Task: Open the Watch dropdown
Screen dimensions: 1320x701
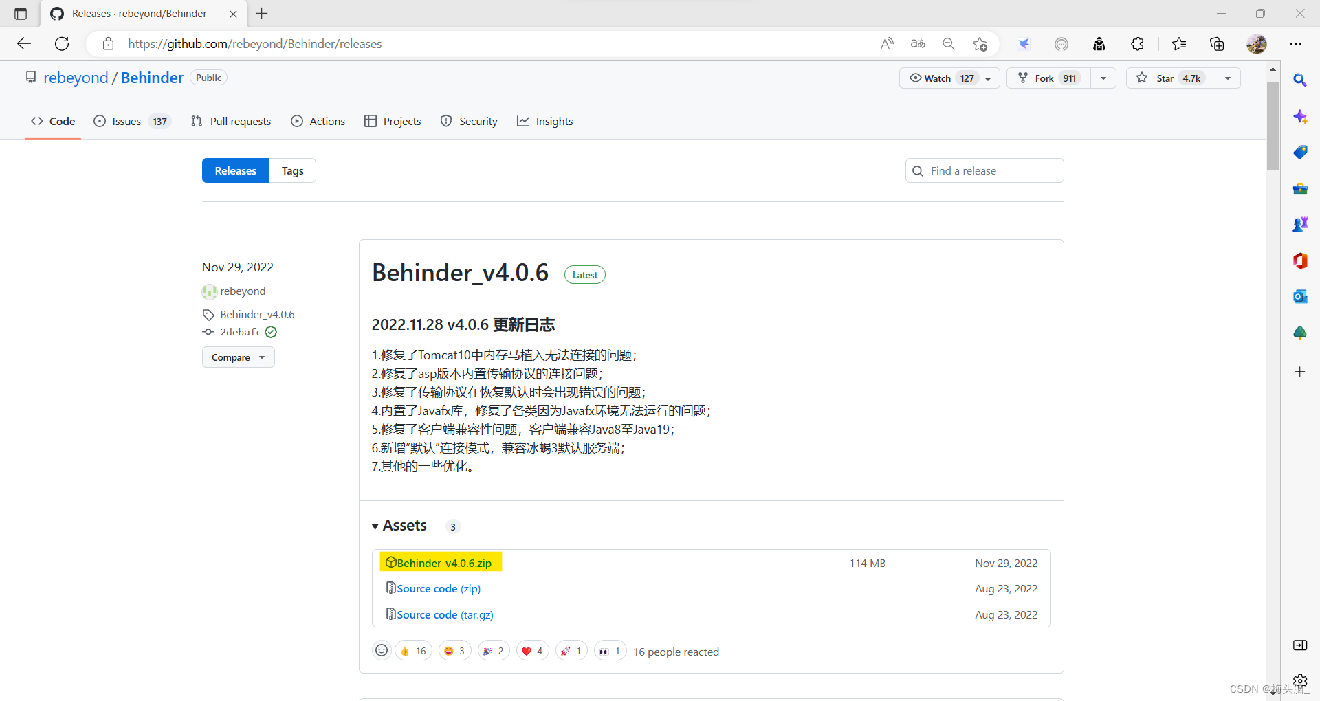Action: coord(949,78)
